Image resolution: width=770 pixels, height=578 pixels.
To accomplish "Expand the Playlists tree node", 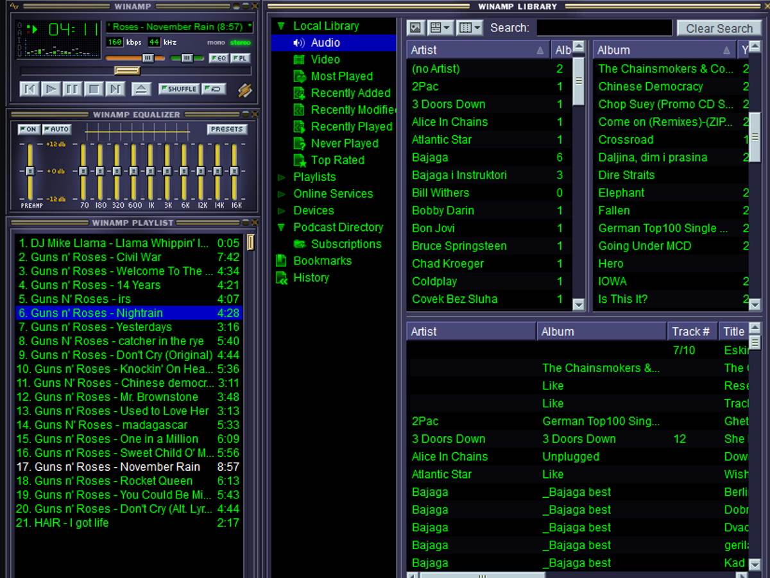I will 281,177.
